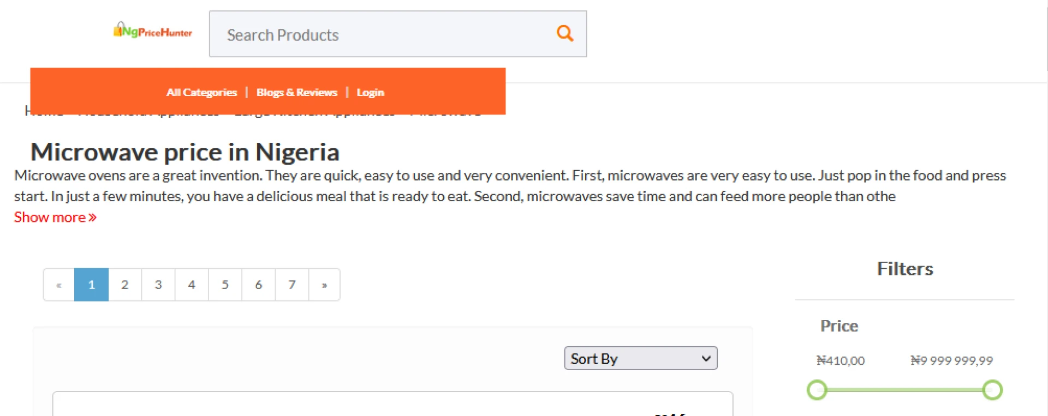Click the price range slider track
This screenshot has height=416, width=1048.
click(x=904, y=390)
